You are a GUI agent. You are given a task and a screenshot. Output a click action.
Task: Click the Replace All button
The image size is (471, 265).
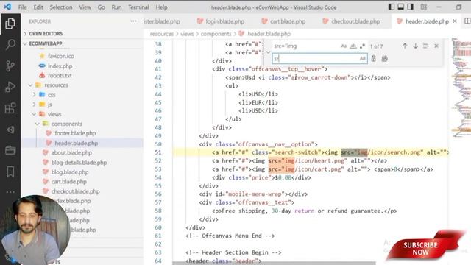point(384,59)
